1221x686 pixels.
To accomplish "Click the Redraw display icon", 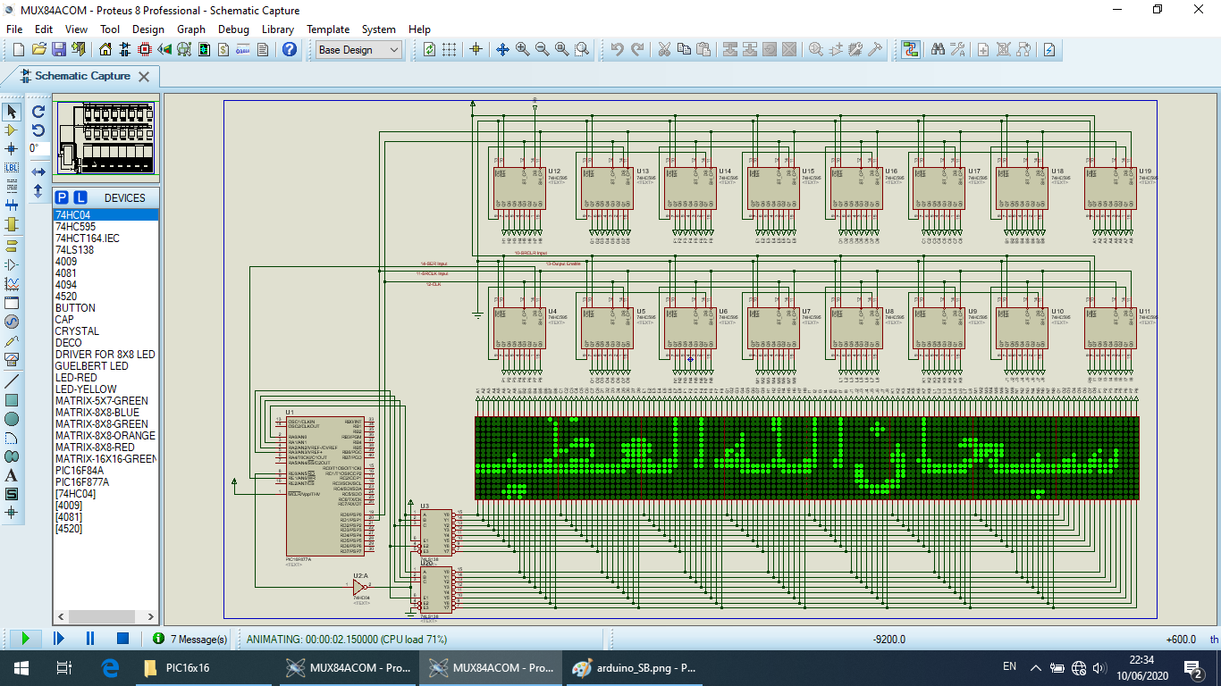I will click(x=430, y=50).
